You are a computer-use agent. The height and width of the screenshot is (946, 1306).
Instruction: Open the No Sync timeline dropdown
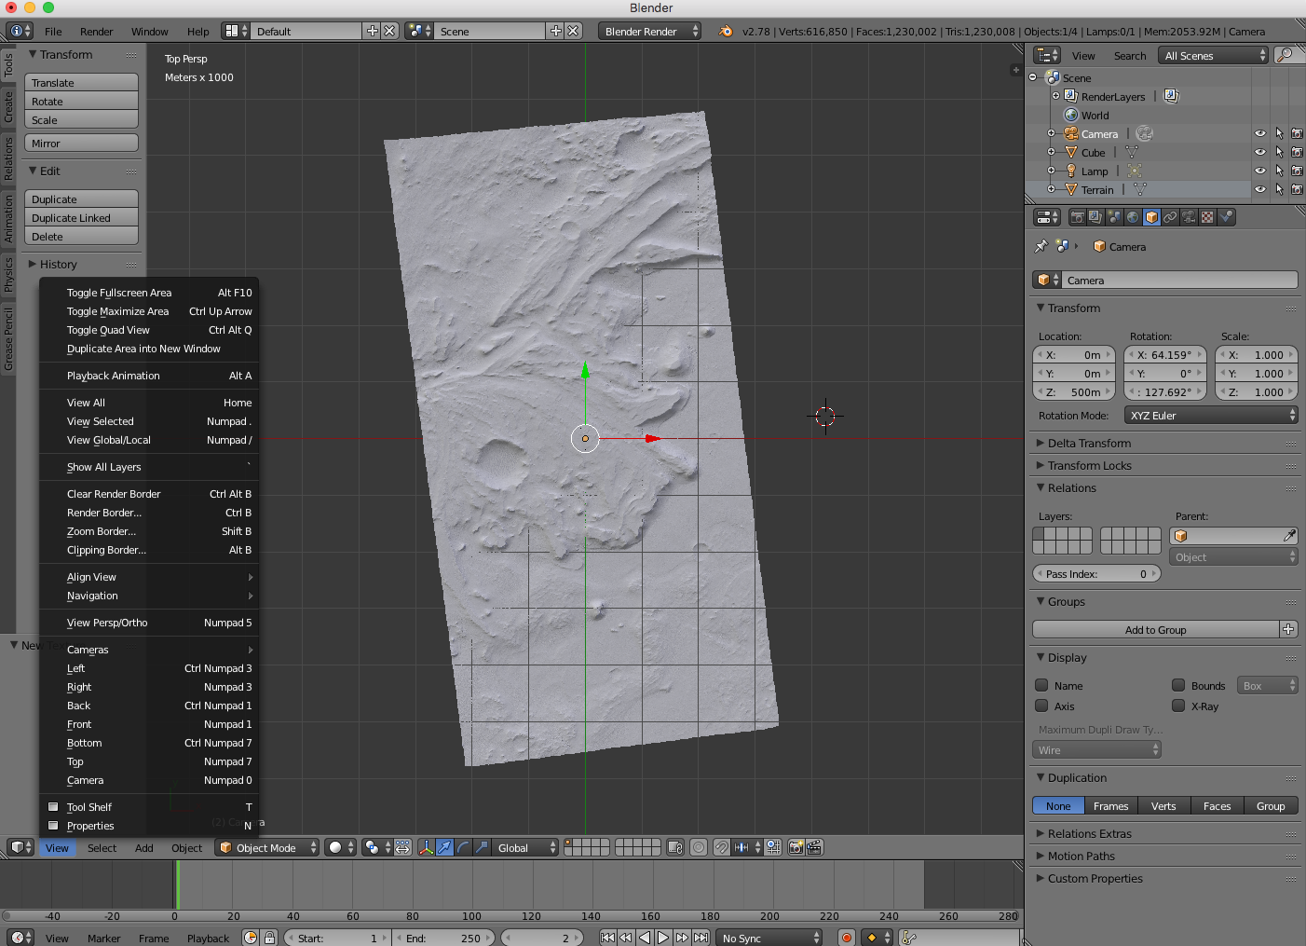(770, 938)
